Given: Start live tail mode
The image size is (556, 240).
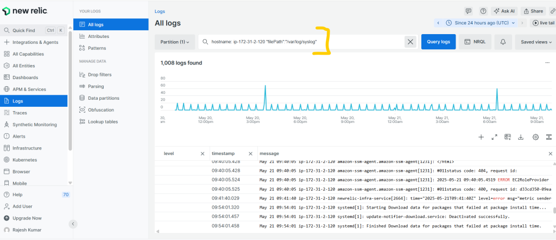Looking at the screenshot, I should point(543,23).
